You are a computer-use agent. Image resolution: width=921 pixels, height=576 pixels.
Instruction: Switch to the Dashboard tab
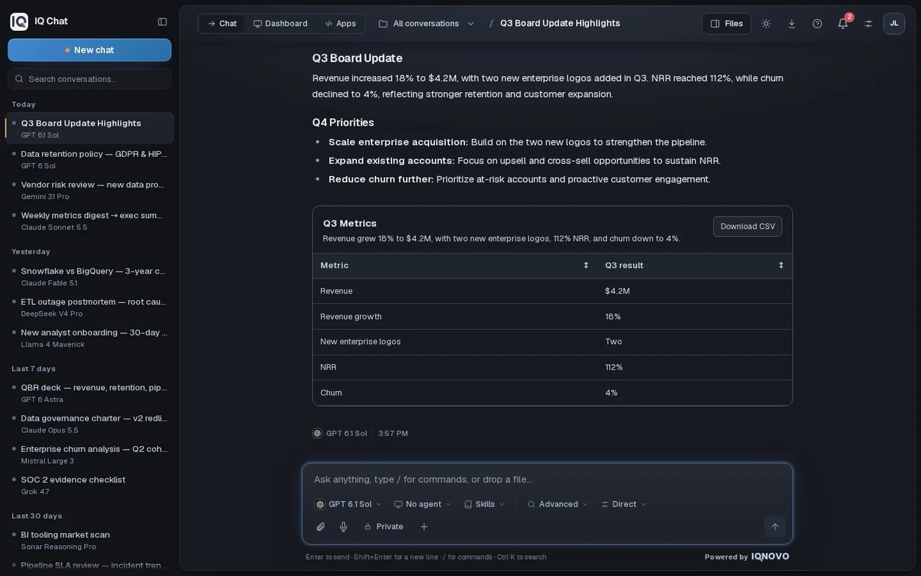280,24
